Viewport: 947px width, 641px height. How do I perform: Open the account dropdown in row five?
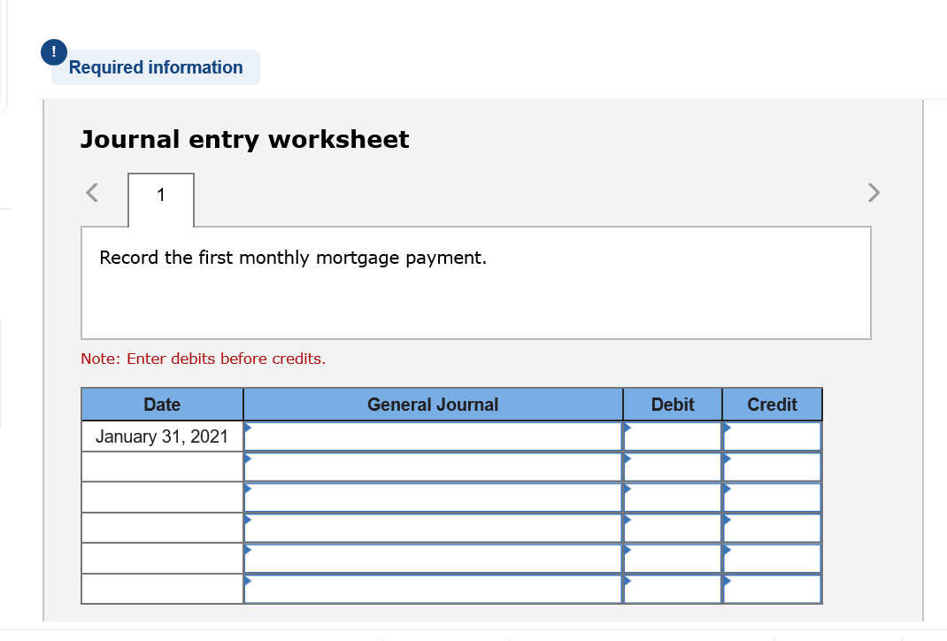click(x=432, y=558)
